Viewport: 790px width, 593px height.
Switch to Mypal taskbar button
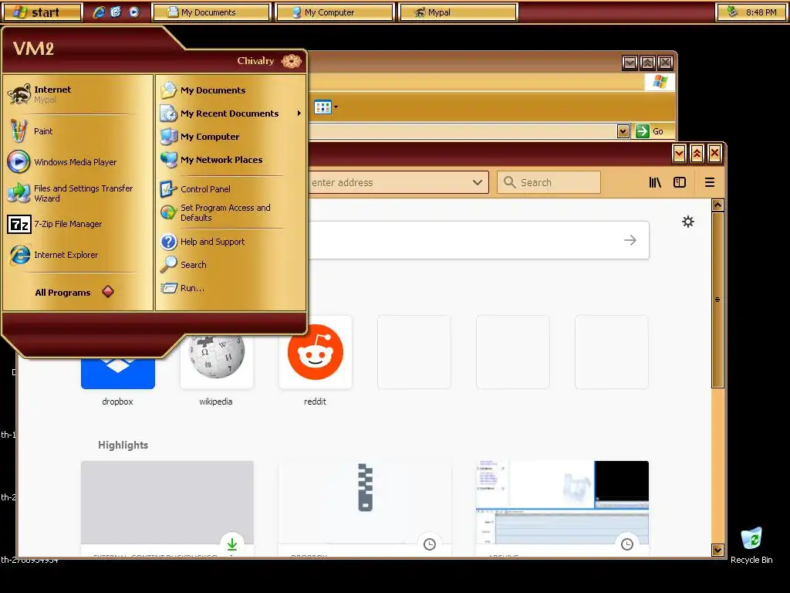[x=458, y=12]
